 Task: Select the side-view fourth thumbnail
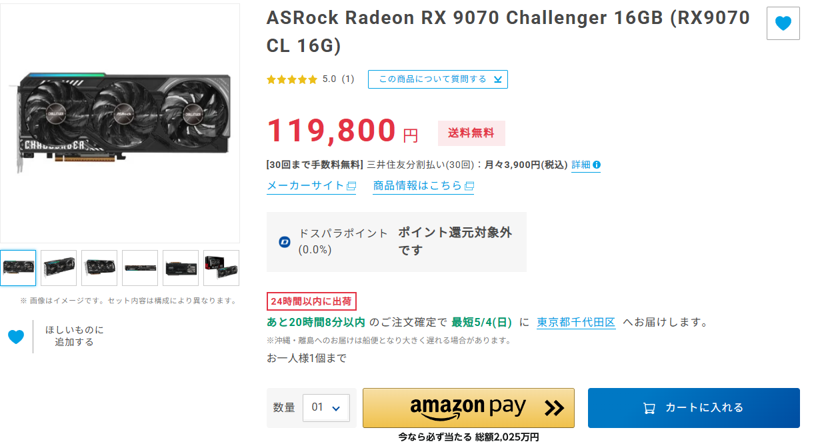(x=140, y=268)
